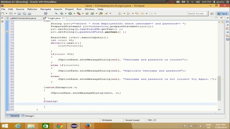The height and width of the screenshot is (129, 230).
Task: Click the vertical scrollbar thumb in editor
Action: pos(219,88)
